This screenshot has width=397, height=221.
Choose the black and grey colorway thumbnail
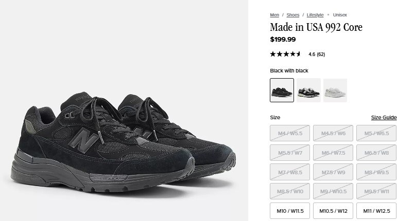click(x=308, y=90)
